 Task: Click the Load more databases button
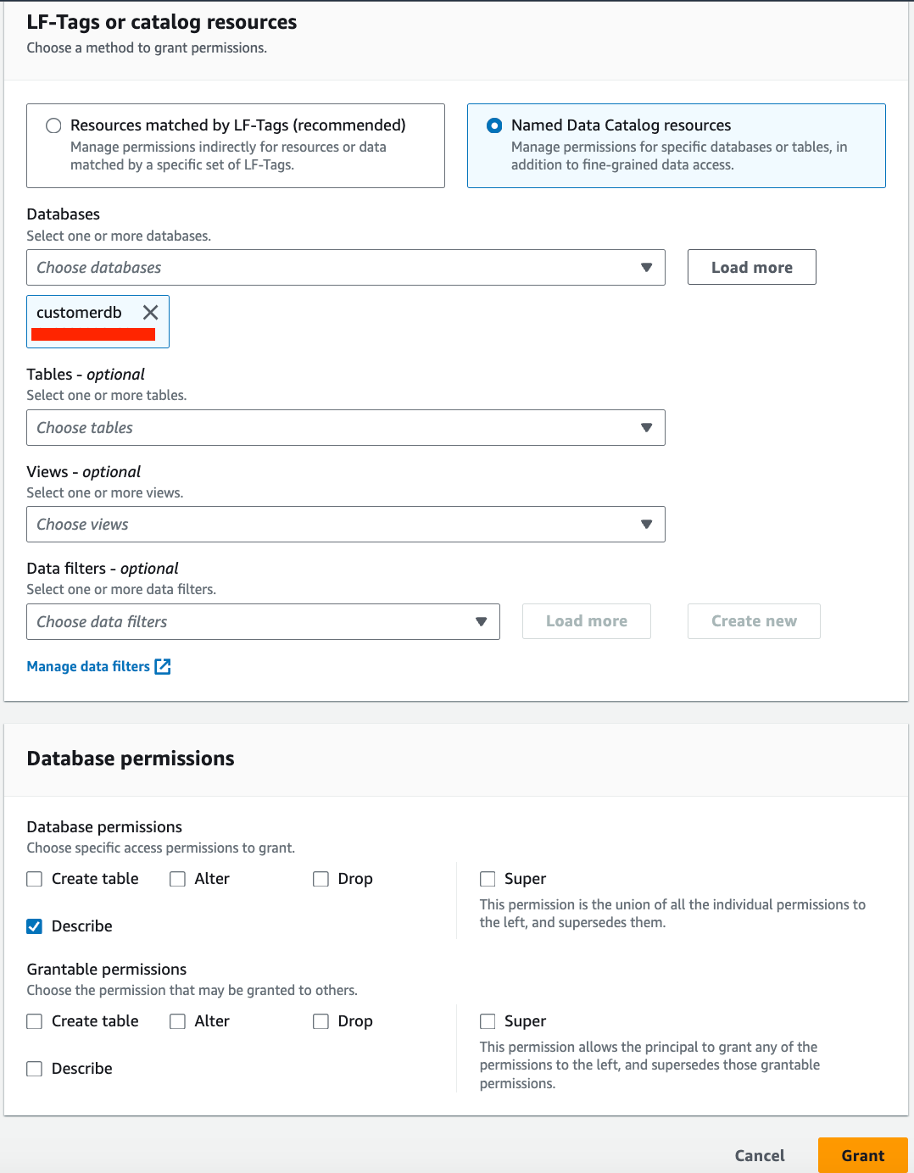(751, 268)
